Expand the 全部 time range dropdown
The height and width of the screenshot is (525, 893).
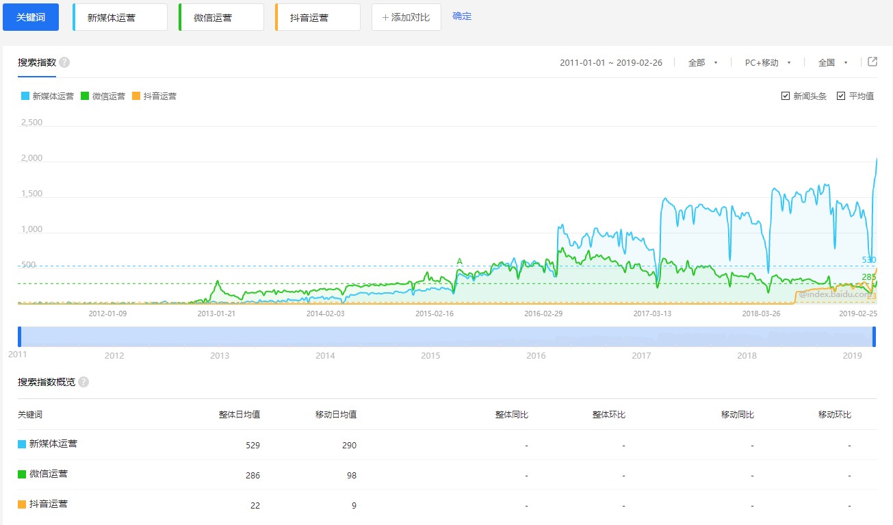pyautogui.click(x=703, y=62)
